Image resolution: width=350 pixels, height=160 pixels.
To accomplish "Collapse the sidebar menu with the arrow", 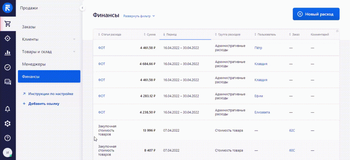I will click(82, 7).
